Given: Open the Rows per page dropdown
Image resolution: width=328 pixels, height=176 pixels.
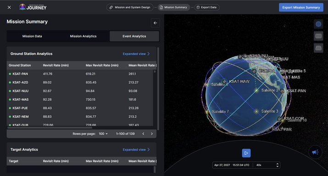Looking at the screenshot, I should 103,134.
